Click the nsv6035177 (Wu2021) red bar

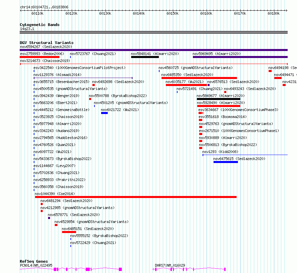pos(187,85)
